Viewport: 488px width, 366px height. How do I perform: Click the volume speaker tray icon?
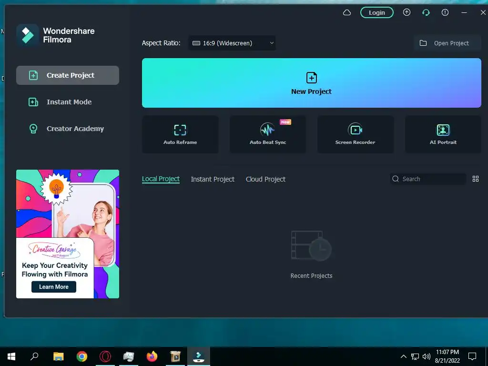click(427, 356)
